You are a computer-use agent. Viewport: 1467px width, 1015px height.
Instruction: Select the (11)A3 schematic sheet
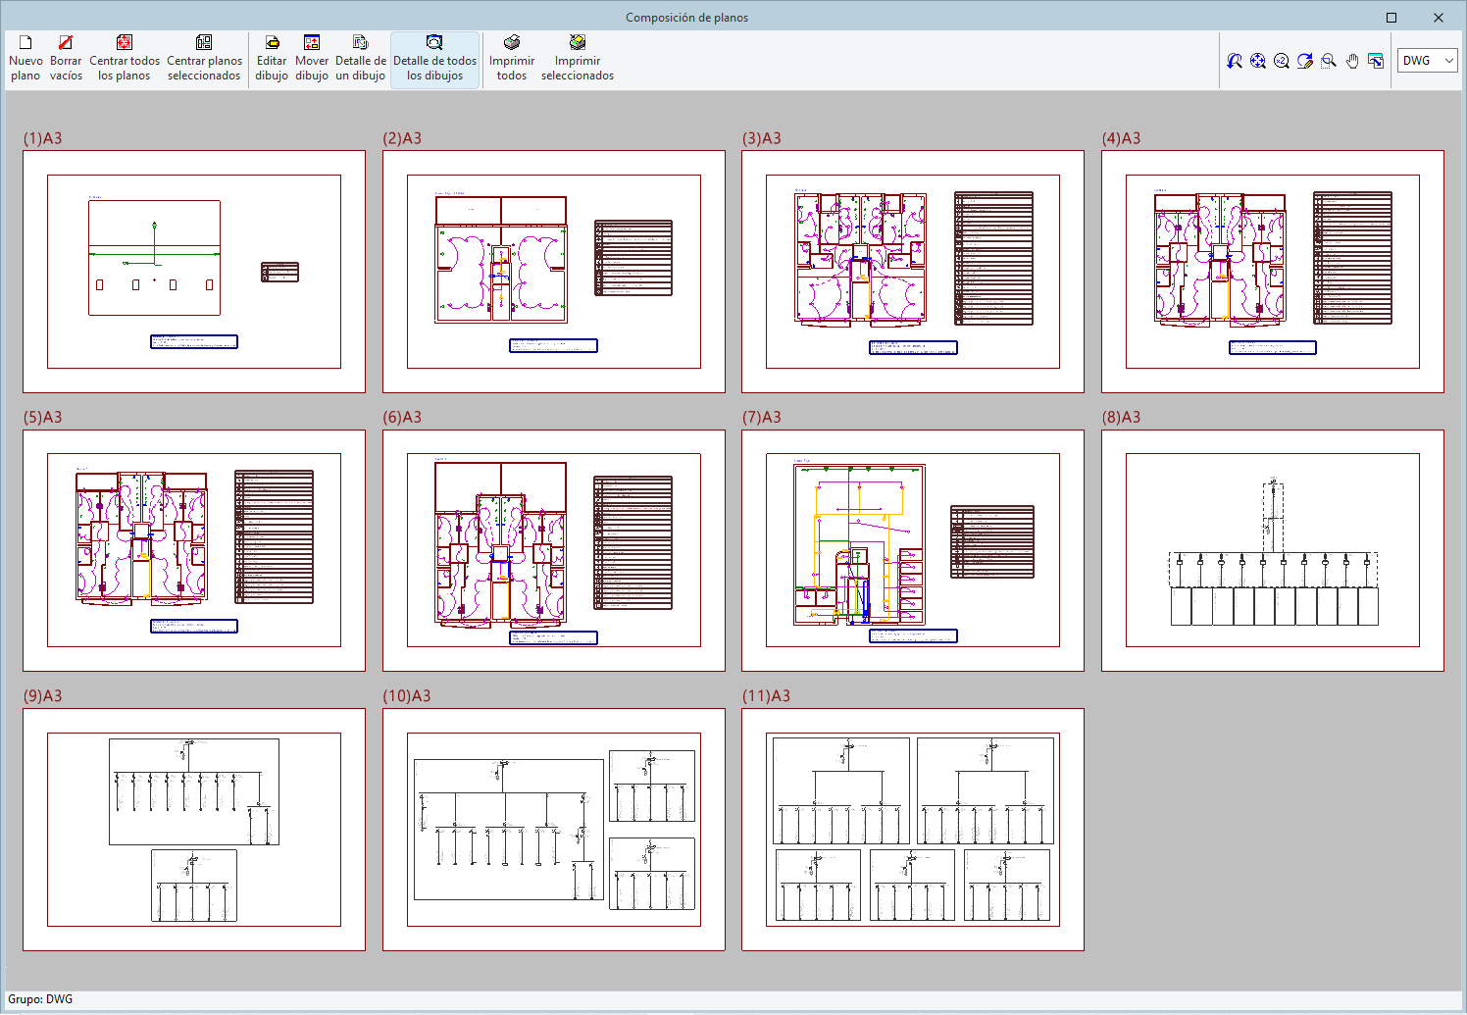click(x=912, y=829)
